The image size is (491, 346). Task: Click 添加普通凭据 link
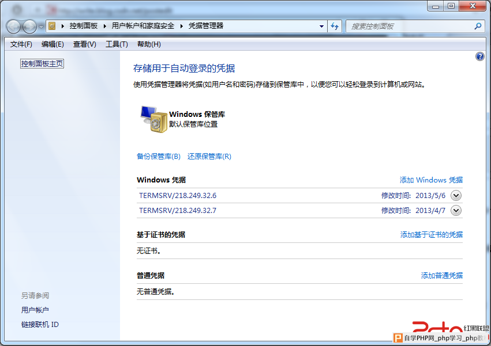(x=441, y=276)
